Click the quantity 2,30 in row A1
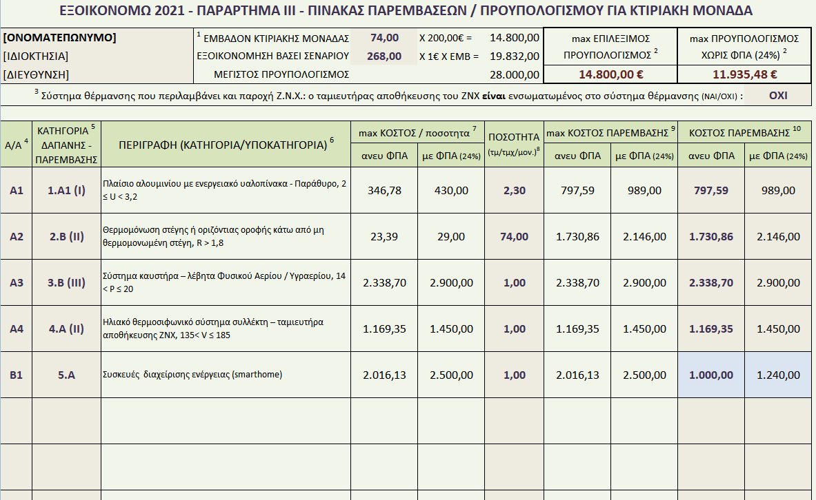 [x=514, y=190]
